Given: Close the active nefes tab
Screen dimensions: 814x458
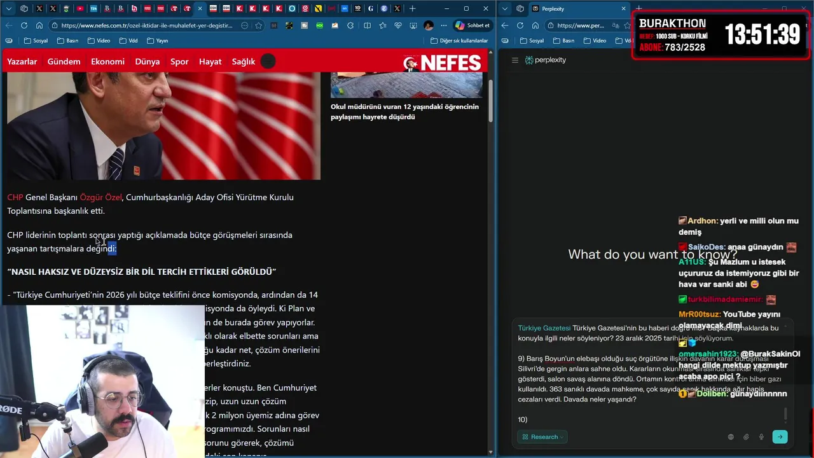Looking at the screenshot, I should click(x=200, y=9).
